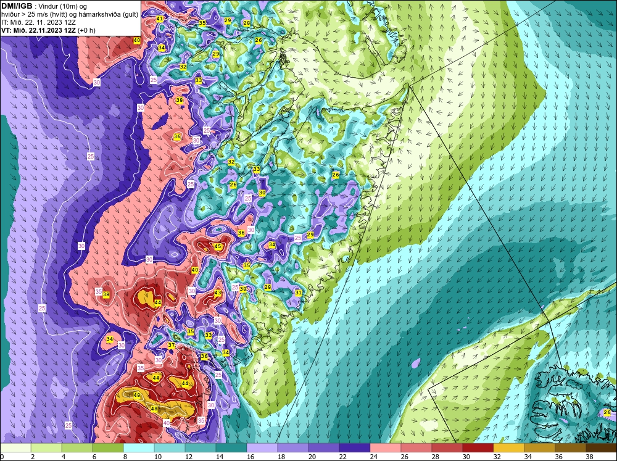This screenshot has height=461, width=617.
Task: Select the 20–22 m/s violet legend swatch
Action: click(x=323, y=447)
